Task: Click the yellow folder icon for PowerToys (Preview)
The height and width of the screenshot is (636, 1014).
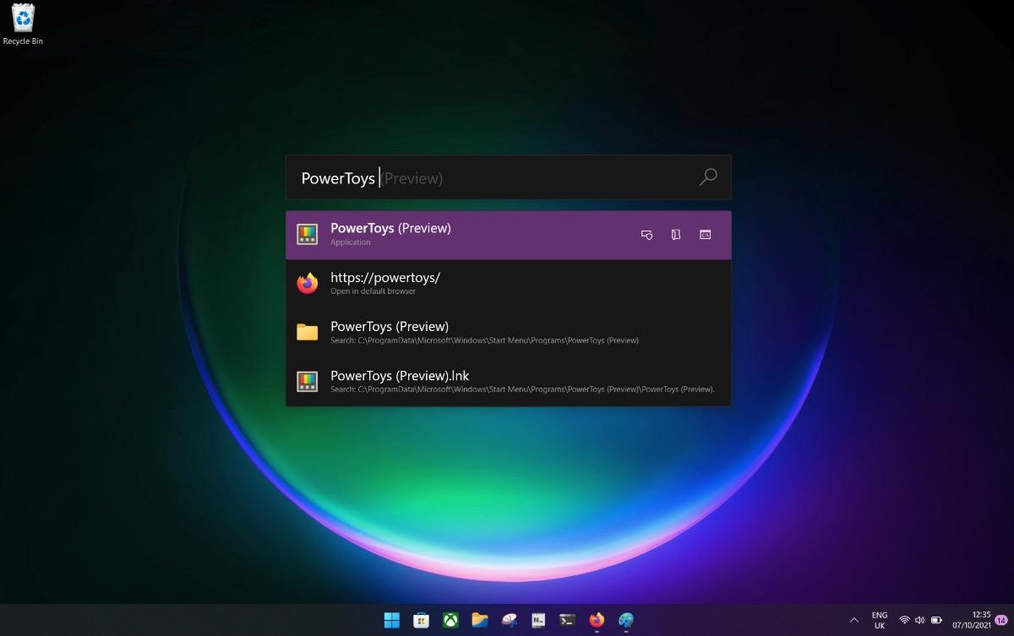Action: click(x=308, y=333)
